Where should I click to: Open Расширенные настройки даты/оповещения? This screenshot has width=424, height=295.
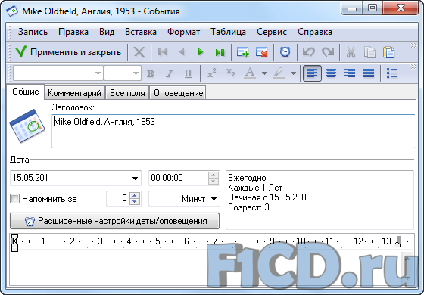point(114,221)
